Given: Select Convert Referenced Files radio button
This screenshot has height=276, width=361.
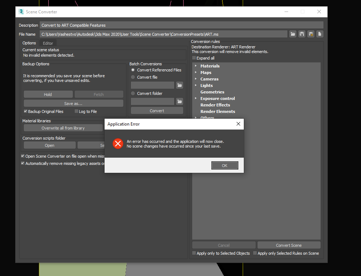Looking at the screenshot, I should tap(133, 70).
